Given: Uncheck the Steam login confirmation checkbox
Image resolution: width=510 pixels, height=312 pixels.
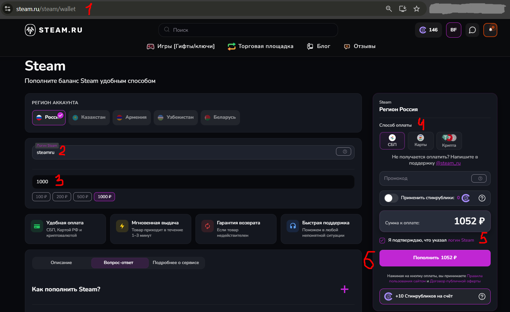Looking at the screenshot, I should [382, 241].
